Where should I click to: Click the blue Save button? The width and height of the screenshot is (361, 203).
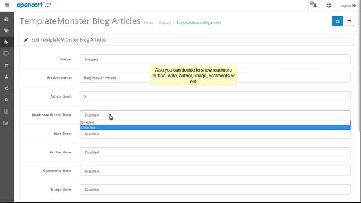[x=337, y=21]
